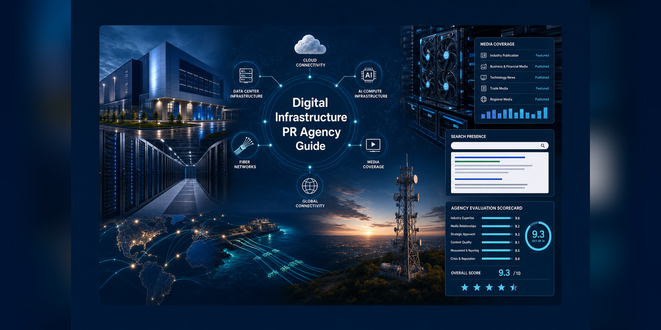Image resolution: width=661 pixels, height=330 pixels.
Task: Click the globe icon beside Regional Media
Action: pos(484,100)
